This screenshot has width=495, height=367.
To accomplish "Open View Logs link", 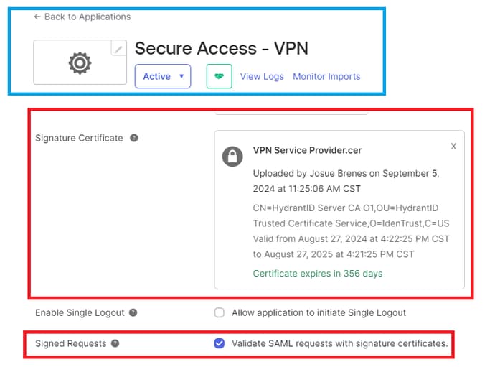I will pyautogui.click(x=262, y=77).
